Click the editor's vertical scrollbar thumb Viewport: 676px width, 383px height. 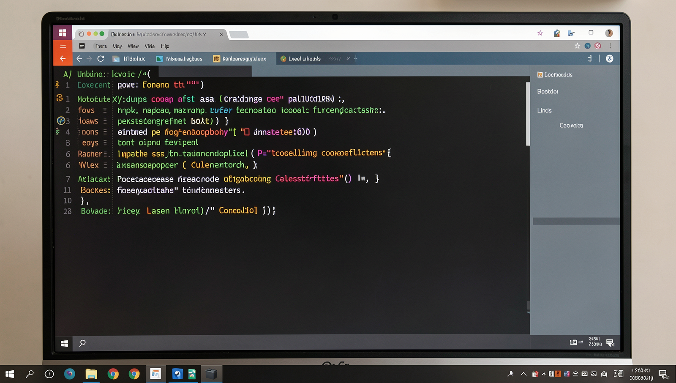click(528, 114)
